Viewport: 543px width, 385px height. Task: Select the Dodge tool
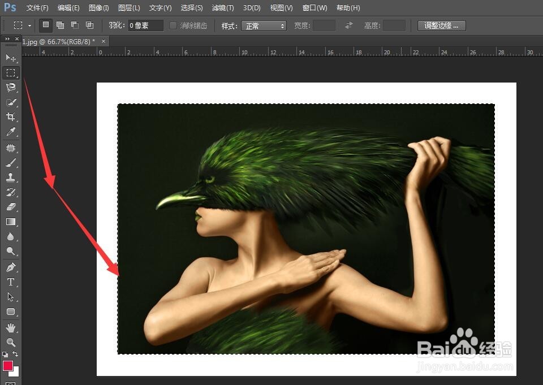[x=11, y=251]
